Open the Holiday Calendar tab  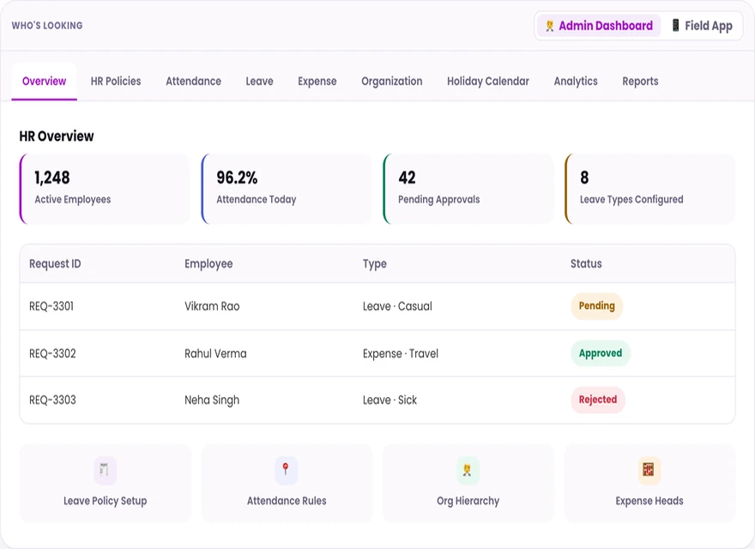click(488, 81)
